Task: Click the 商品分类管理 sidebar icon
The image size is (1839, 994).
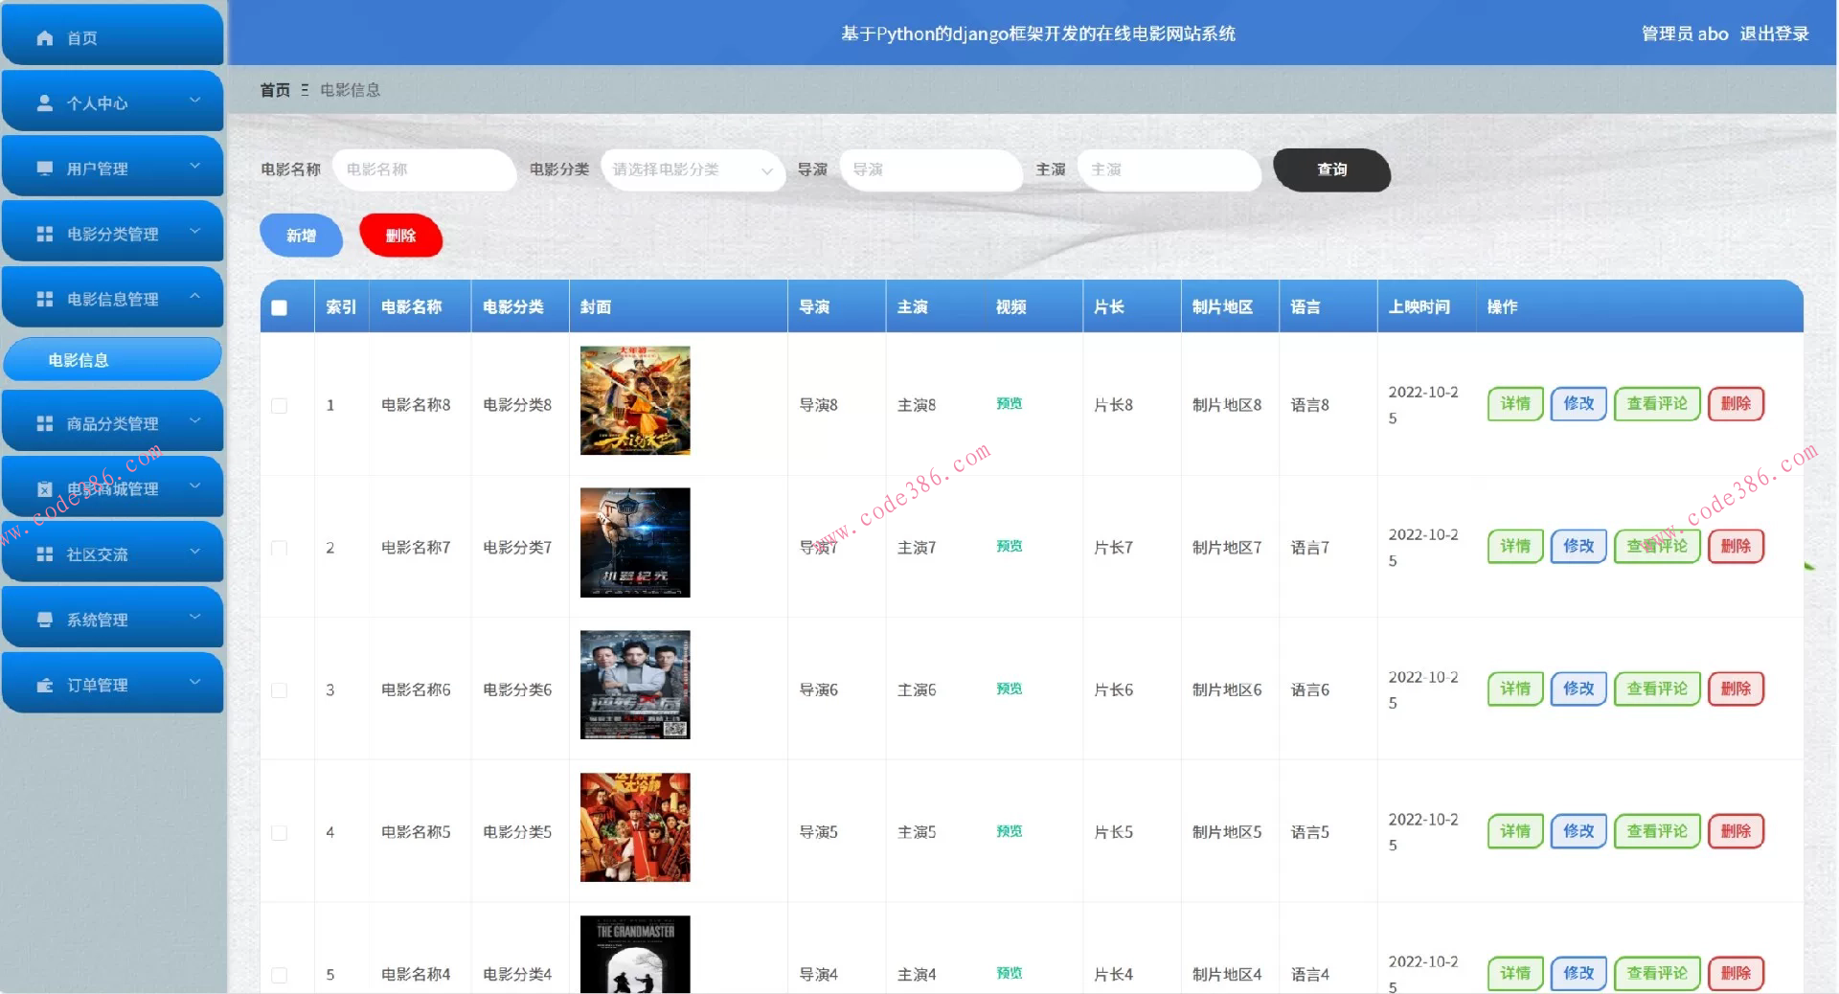Action: coord(43,422)
